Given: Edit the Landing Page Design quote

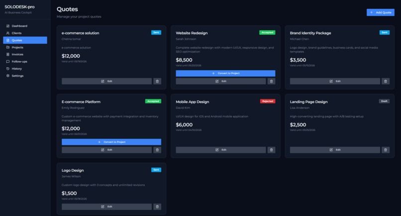Looking at the screenshot, I should click(335, 150).
